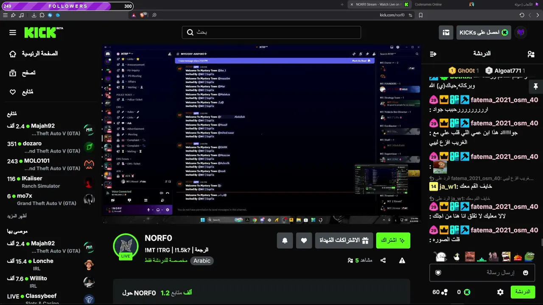Viewport: 543px width, 305px height.
Task: Report the stream with warning icon
Action: (x=402, y=261)
